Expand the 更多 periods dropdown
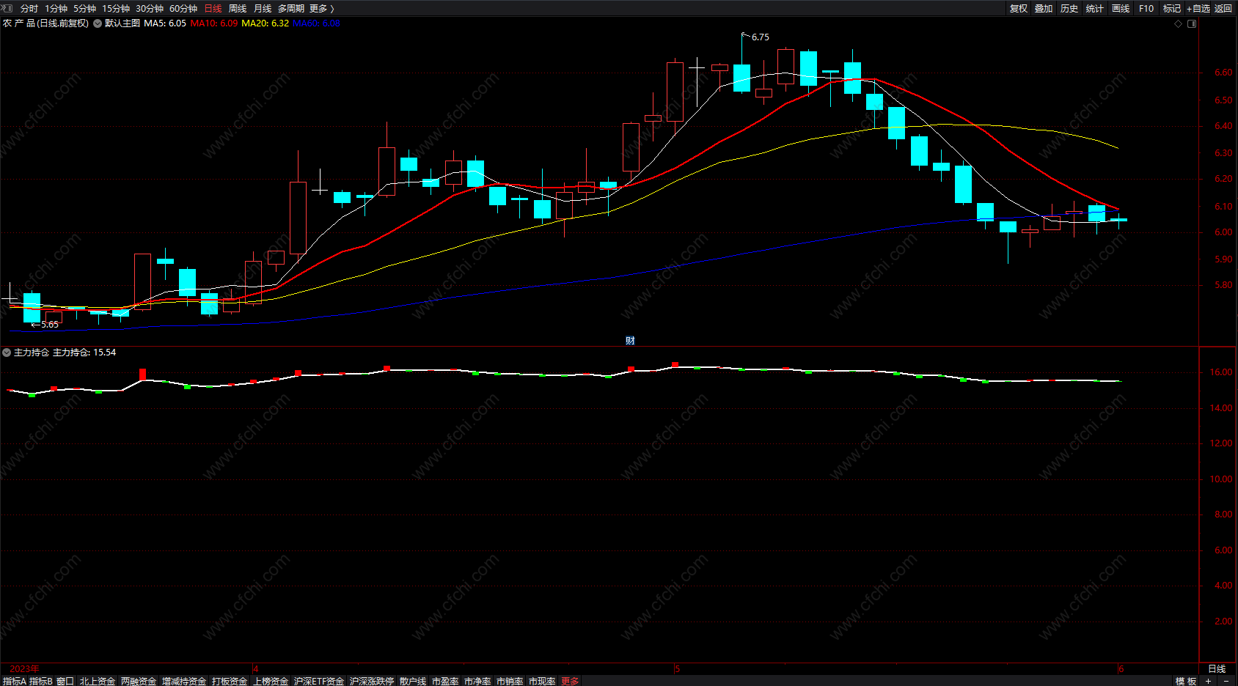This screenshot has width=1238, height=686. (322, 9)
